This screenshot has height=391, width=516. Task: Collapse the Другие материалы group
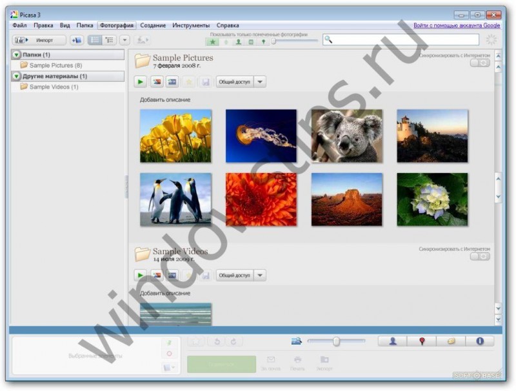tap(17, 76)
